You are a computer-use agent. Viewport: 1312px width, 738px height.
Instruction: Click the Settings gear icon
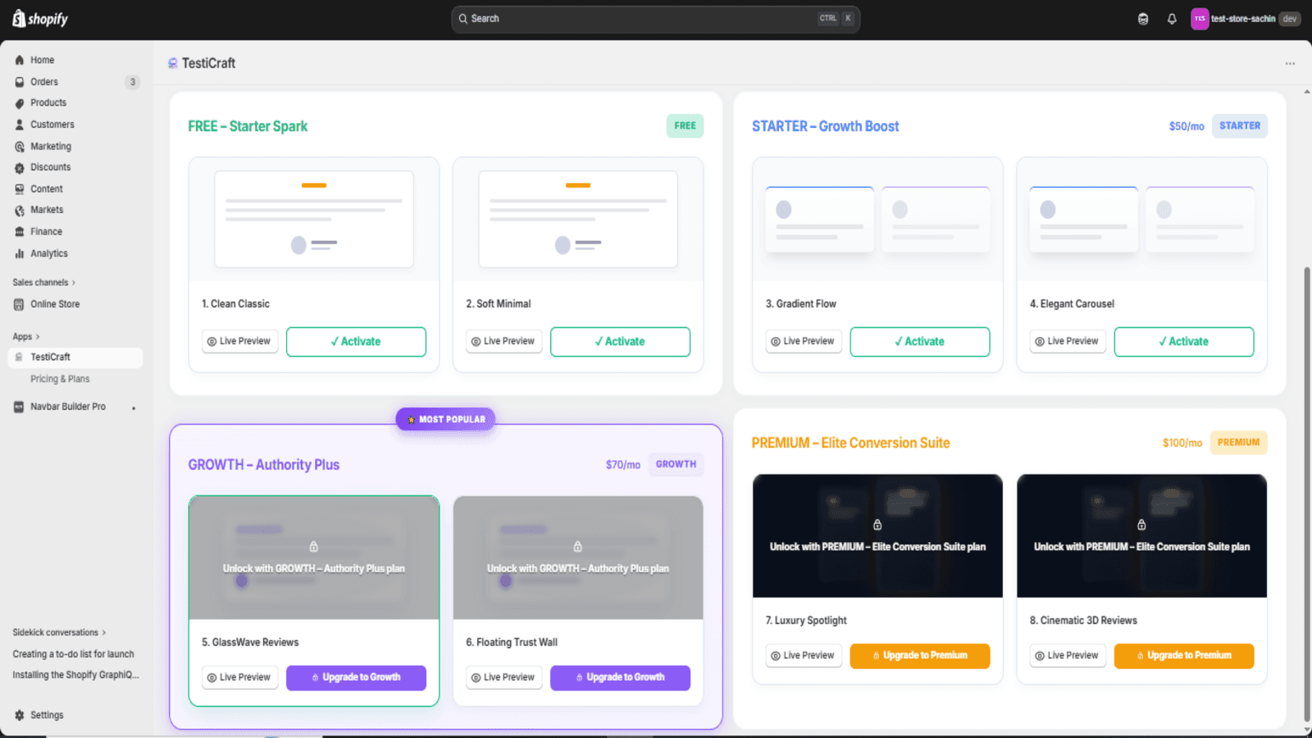20,715
